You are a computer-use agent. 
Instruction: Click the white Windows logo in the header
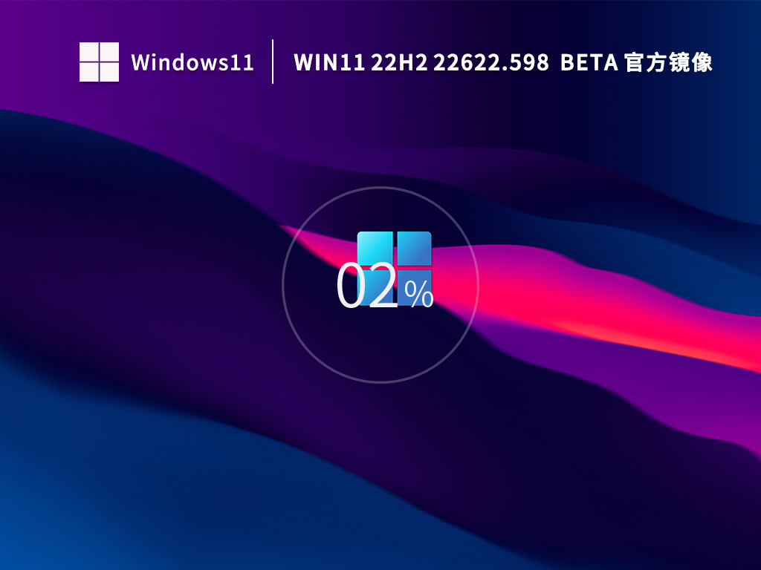(99, 62)
